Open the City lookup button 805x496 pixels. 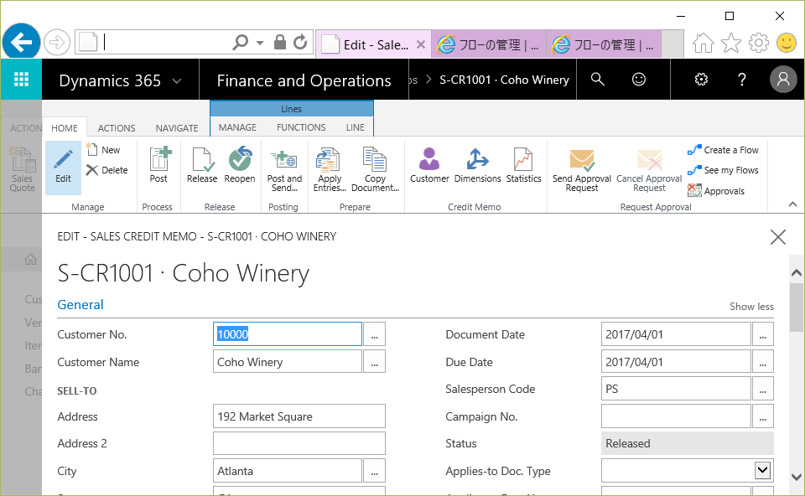click(374, 471)
